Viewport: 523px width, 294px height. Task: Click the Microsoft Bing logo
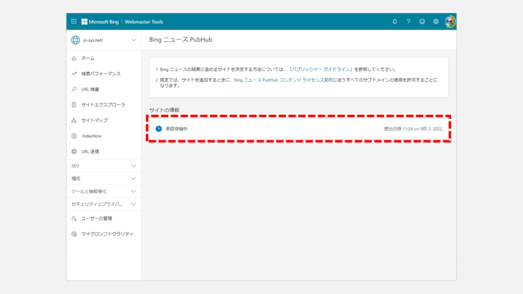(x=100, y=21)
